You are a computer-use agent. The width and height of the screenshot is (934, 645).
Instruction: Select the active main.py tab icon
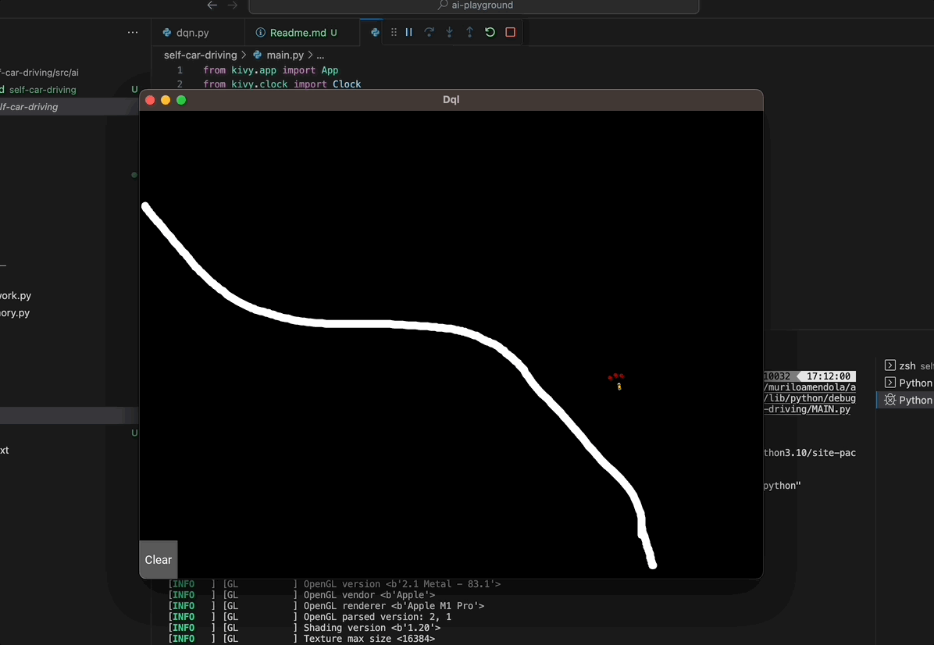pos(375,32)
